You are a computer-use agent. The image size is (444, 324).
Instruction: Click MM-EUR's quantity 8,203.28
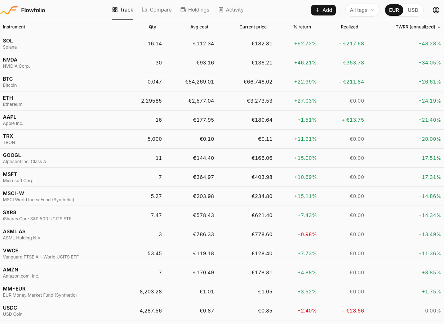151,292
